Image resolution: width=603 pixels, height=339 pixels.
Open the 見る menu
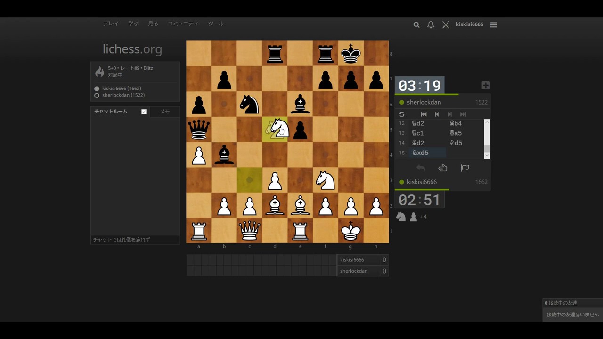[x=153, y=24]
